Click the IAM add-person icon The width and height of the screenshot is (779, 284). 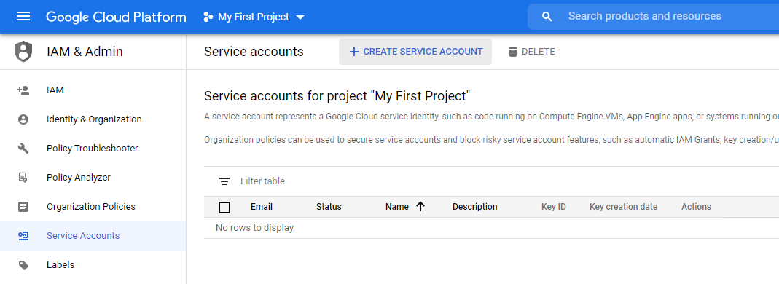(x=23, y=90)
